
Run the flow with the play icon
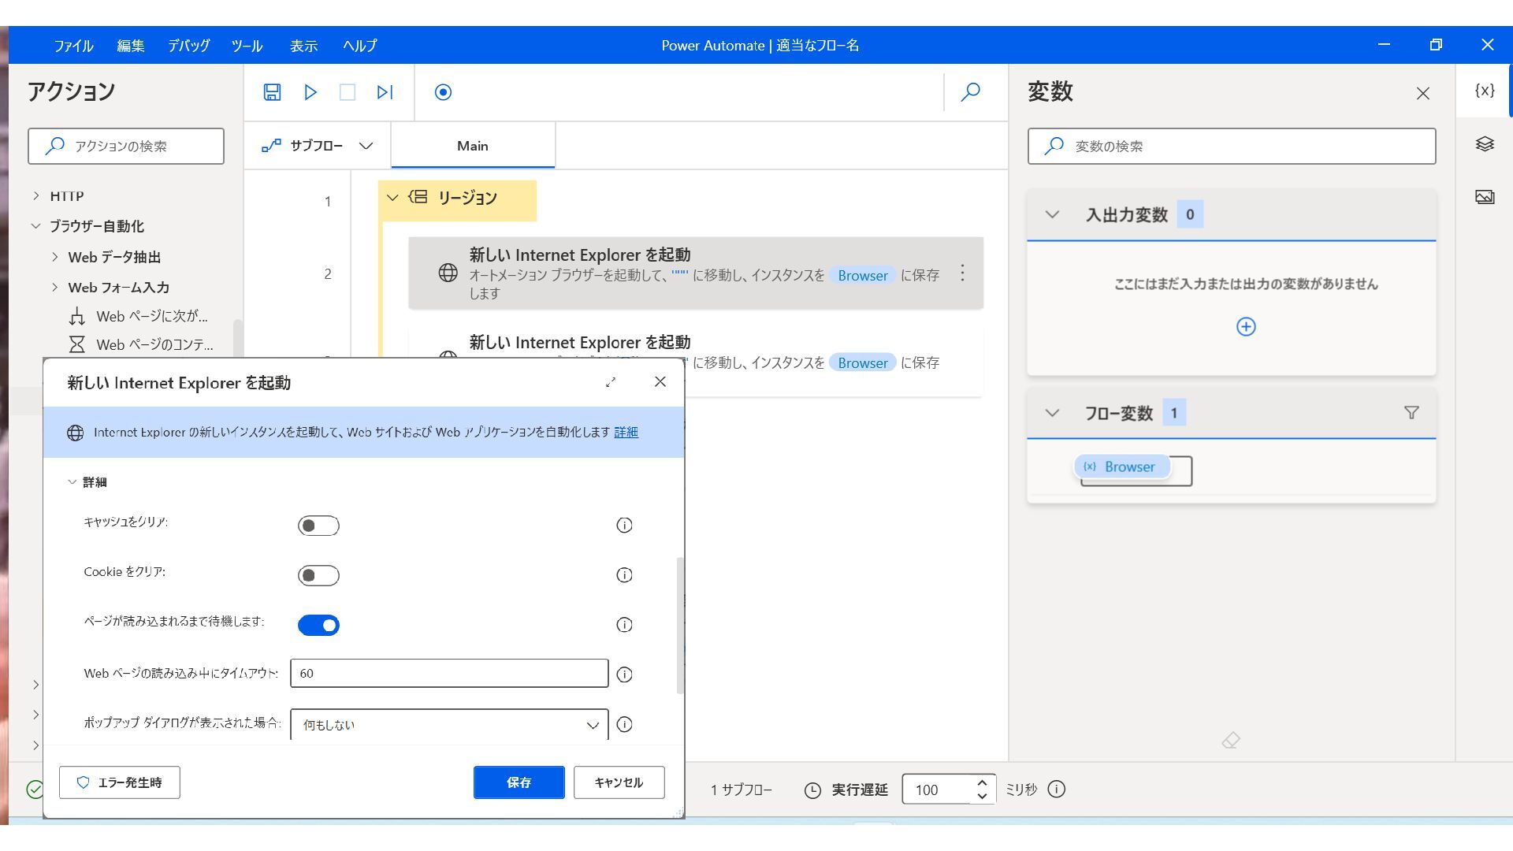coord(310,92)
